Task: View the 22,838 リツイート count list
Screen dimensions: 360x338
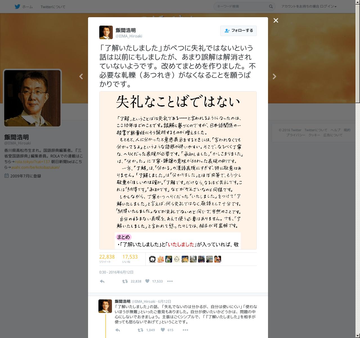Action: click(107, 259)
